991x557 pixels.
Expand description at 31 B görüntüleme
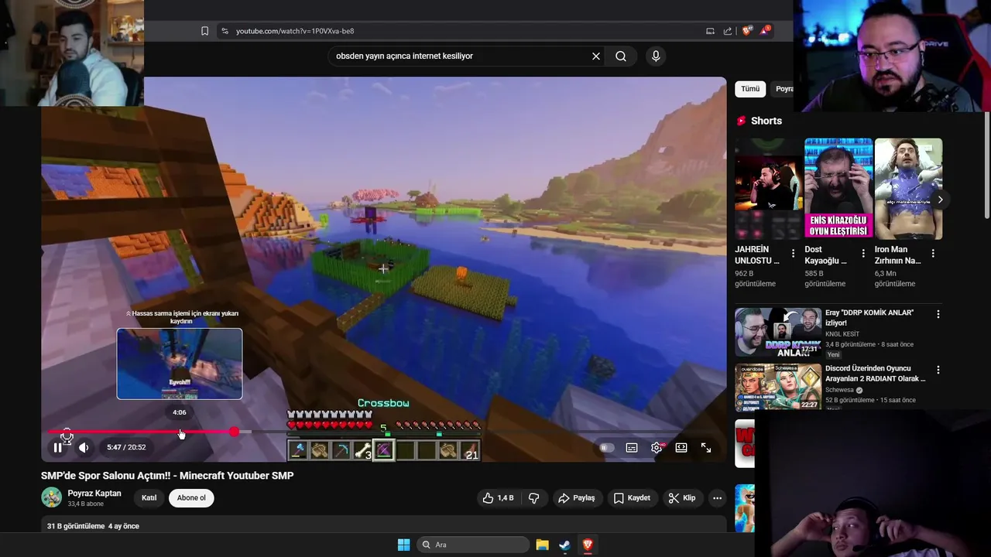pyautogui.click(x=93, y=526)
